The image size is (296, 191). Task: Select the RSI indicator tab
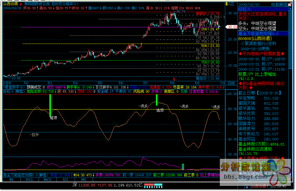(x=66, y=180)
